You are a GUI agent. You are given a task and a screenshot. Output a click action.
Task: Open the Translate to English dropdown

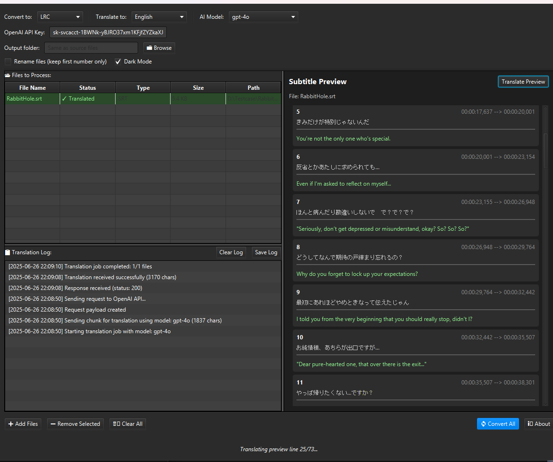click(159, 17)
